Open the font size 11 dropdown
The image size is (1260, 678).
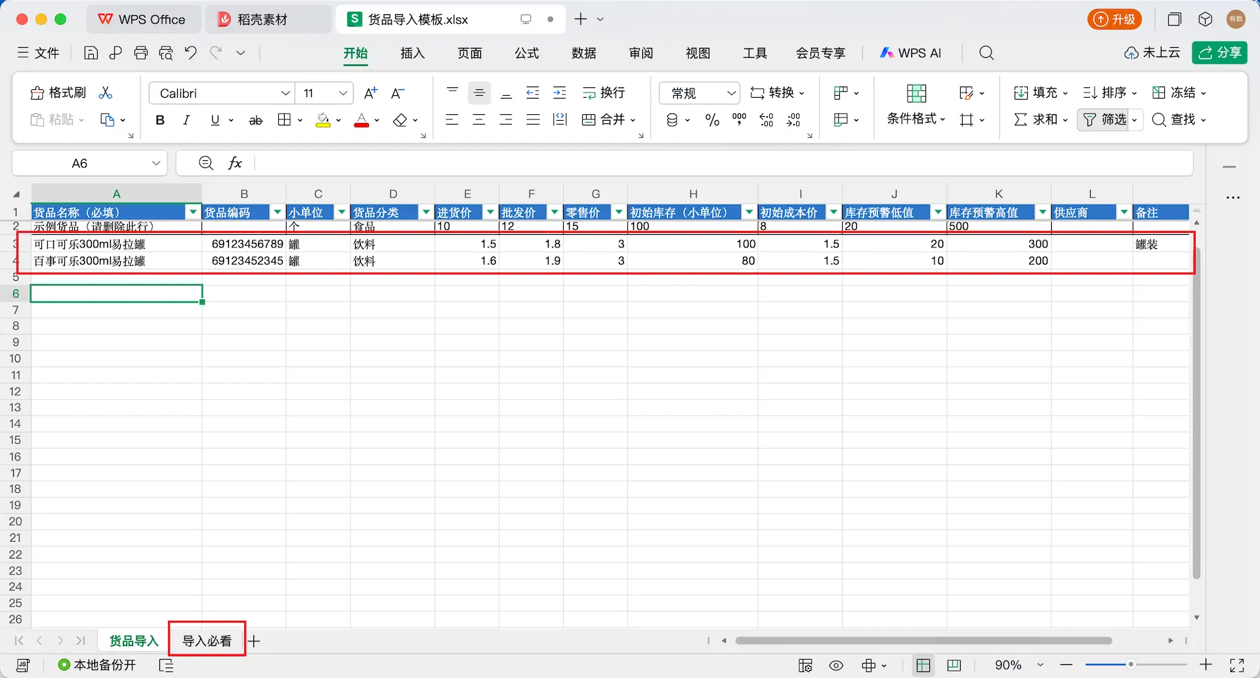point(343,93)
